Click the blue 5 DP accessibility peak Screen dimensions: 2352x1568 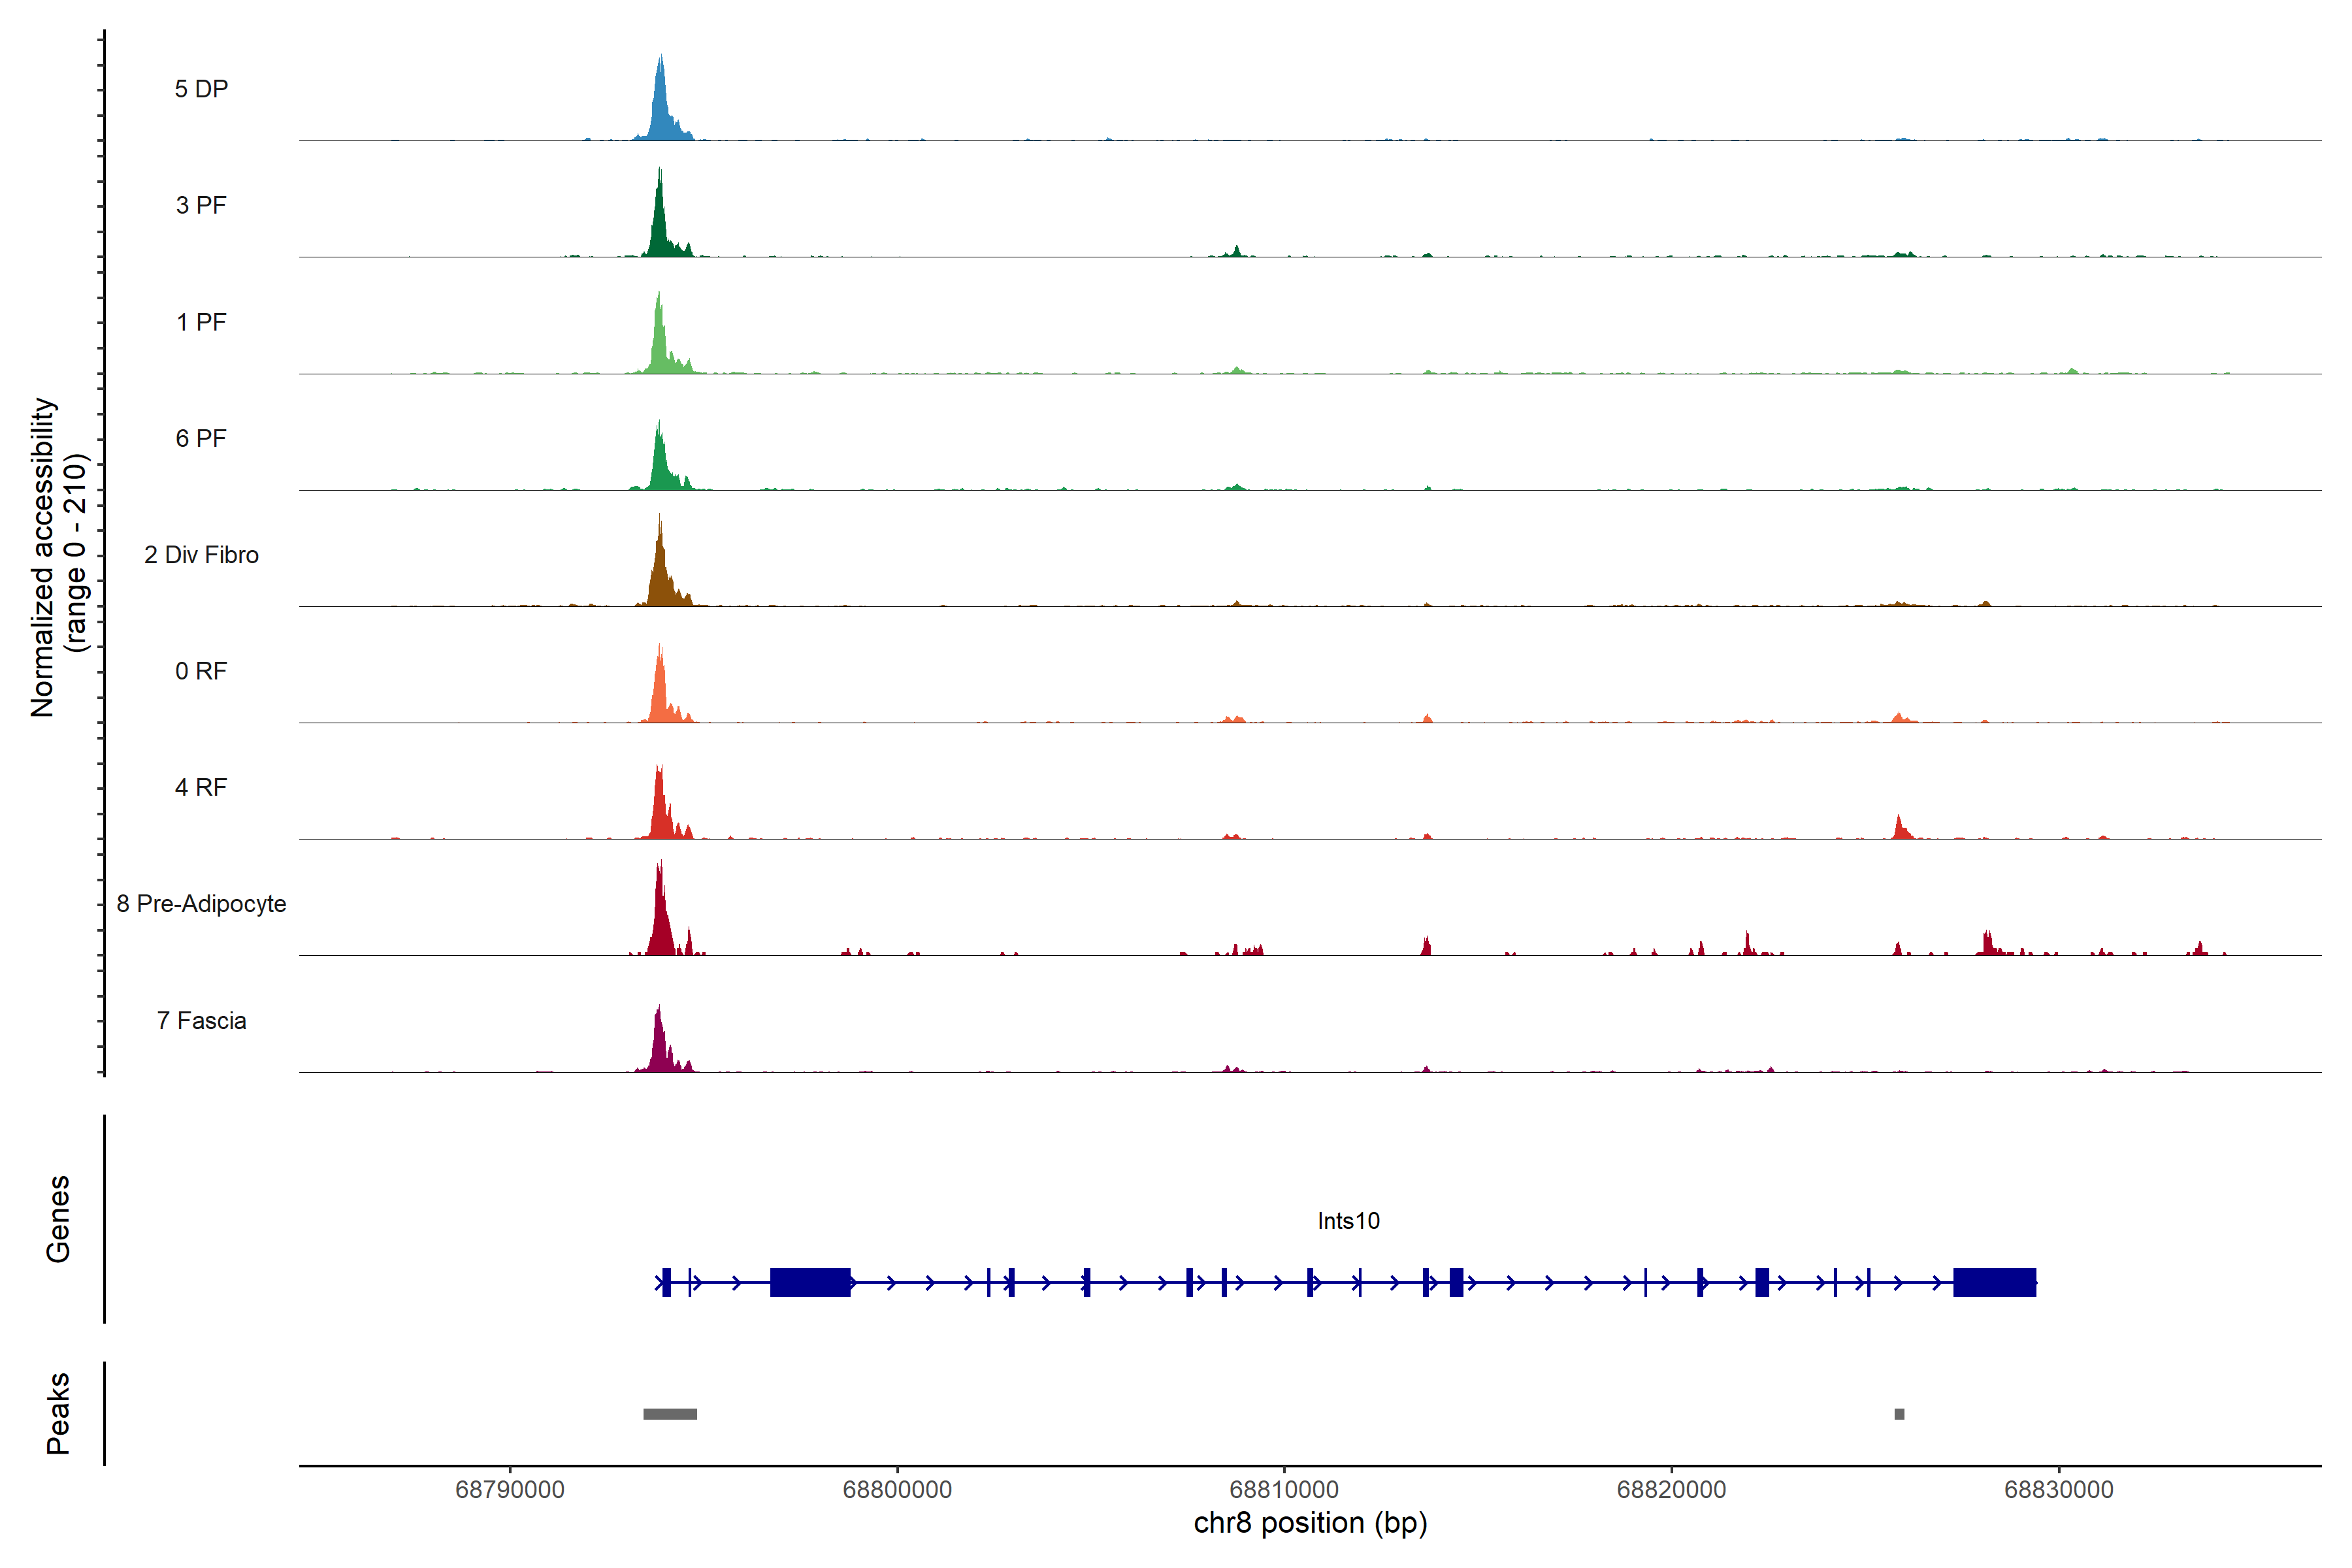click(660, 110)
